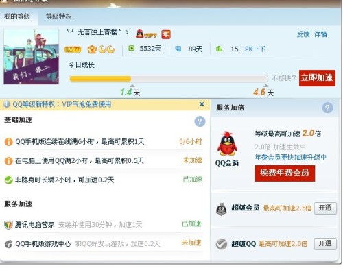Click the green ranking bars icon
This screenshot has height=268, width=343.
[219, 49]
